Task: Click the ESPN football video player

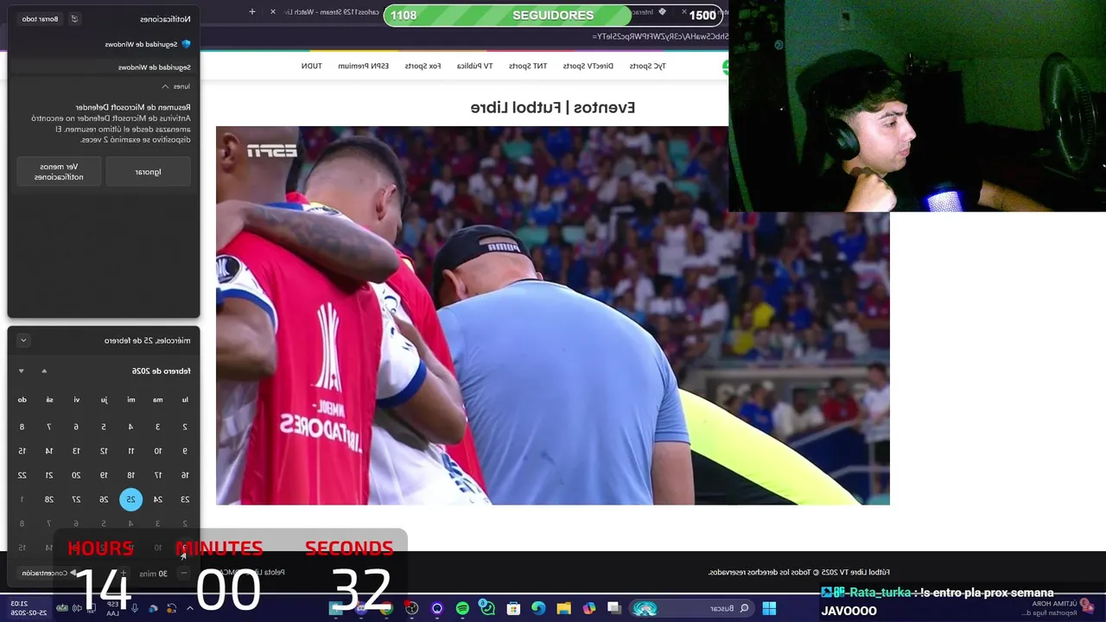Action: (x=553, y=315)
